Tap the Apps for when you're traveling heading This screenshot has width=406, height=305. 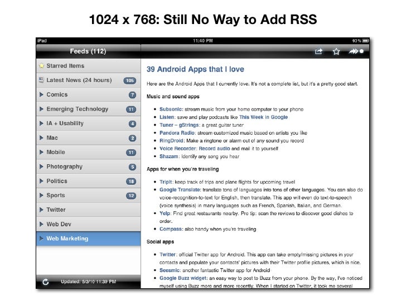click(x=182, y=169)
